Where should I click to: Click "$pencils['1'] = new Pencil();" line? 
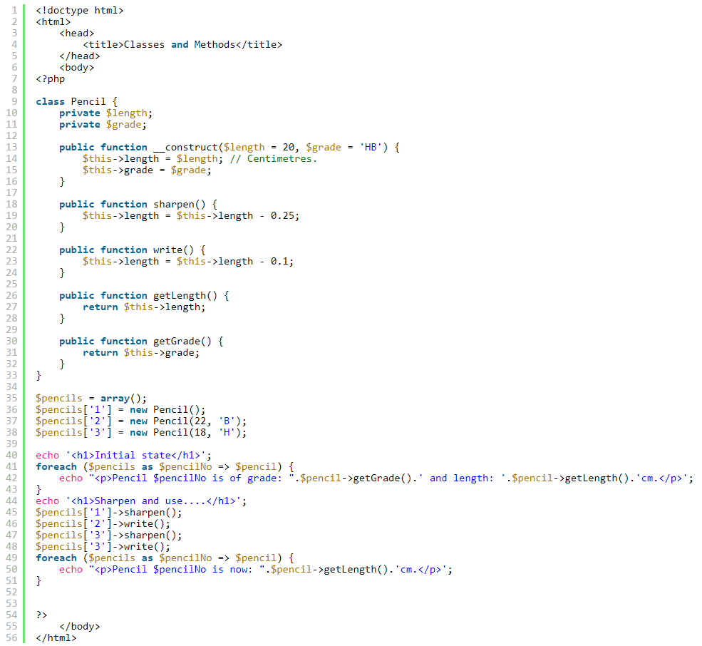click(121, 410)
